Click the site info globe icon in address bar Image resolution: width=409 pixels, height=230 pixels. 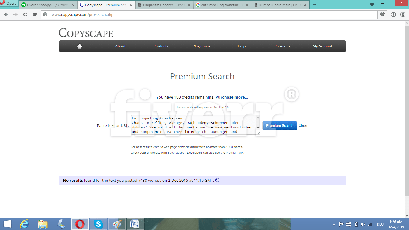45,14
